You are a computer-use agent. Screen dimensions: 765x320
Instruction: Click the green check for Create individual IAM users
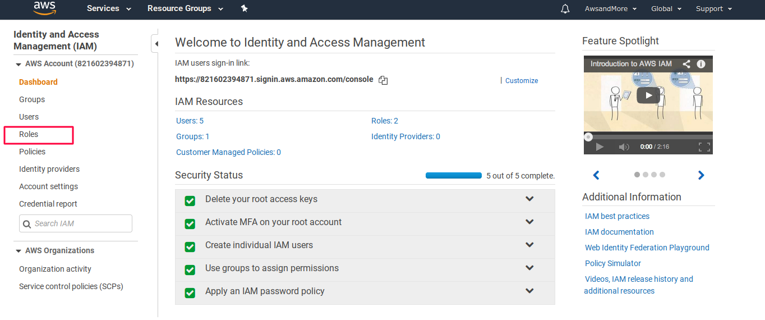(190, 246)
